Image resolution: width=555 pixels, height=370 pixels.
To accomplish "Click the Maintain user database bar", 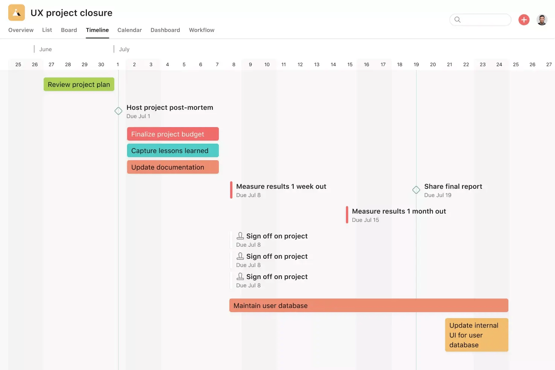I will tap(368, 305).
